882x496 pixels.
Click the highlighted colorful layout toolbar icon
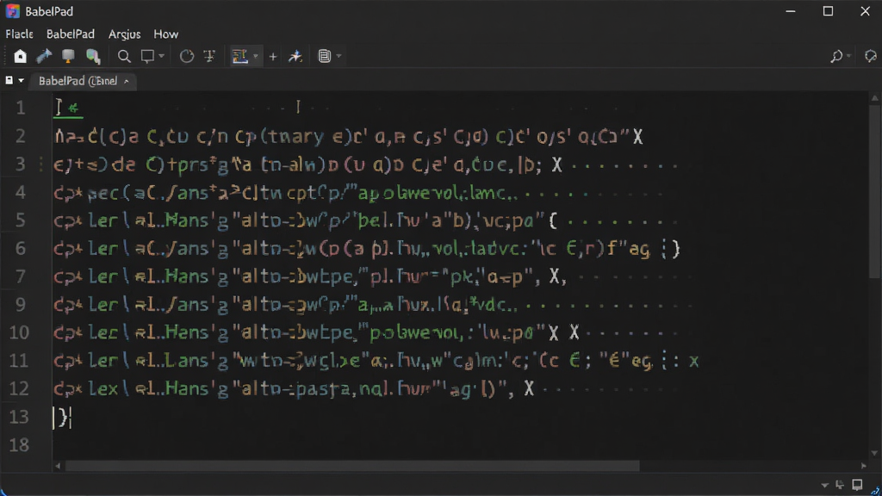coord(240,56)
